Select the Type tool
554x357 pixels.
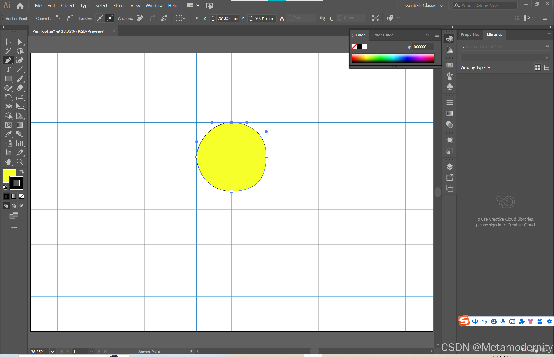click(8, 70)
